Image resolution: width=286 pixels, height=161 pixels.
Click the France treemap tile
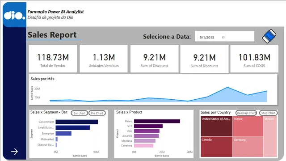[248, 126]
